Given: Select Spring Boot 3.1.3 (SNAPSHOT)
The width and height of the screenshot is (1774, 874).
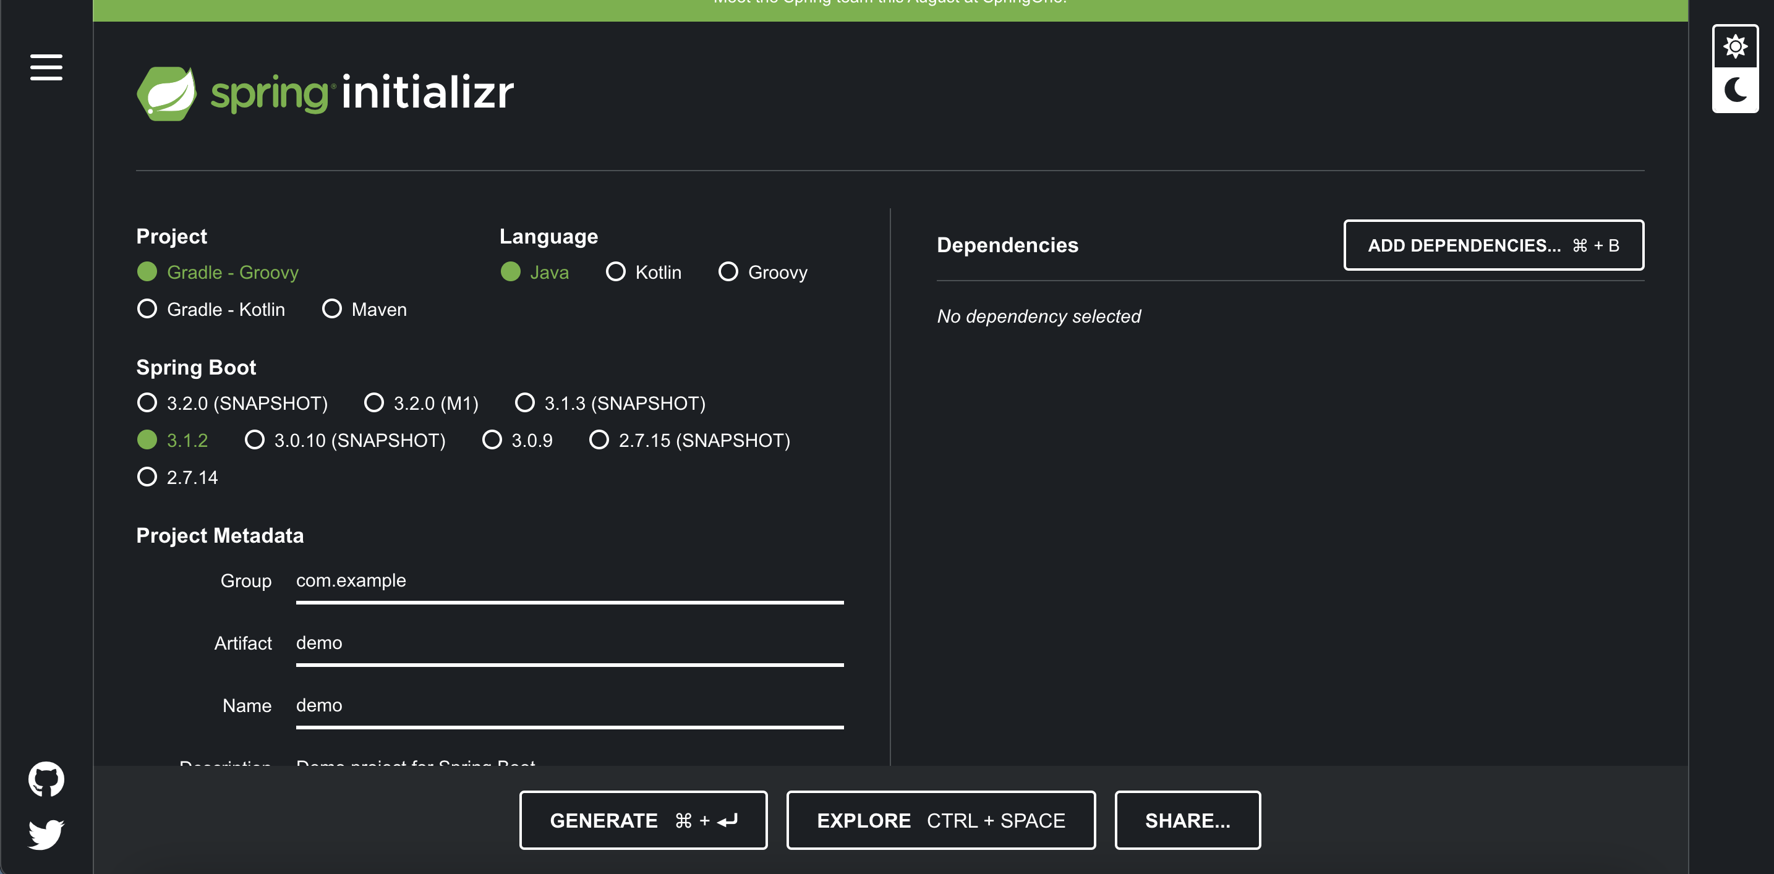Looking at the screenshot, I should click(x=610, y=402).
